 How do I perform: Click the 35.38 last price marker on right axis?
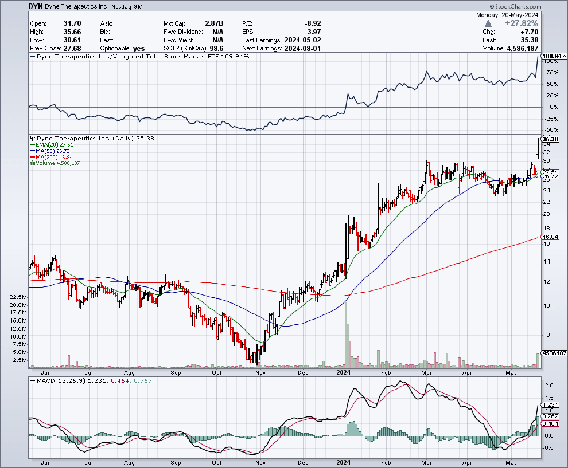[551, 139]
